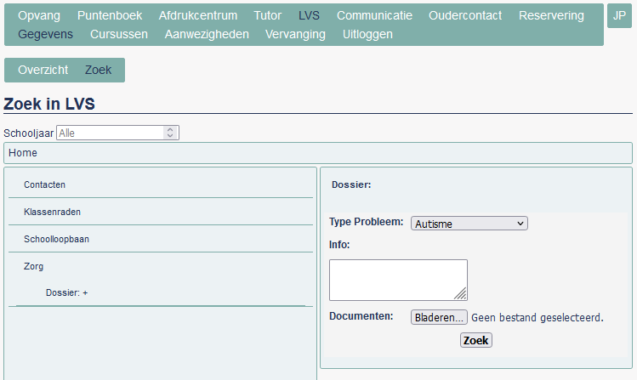Expand the Dossier: + entry
The width and height of the screenshot is (637, 380).
66,292
